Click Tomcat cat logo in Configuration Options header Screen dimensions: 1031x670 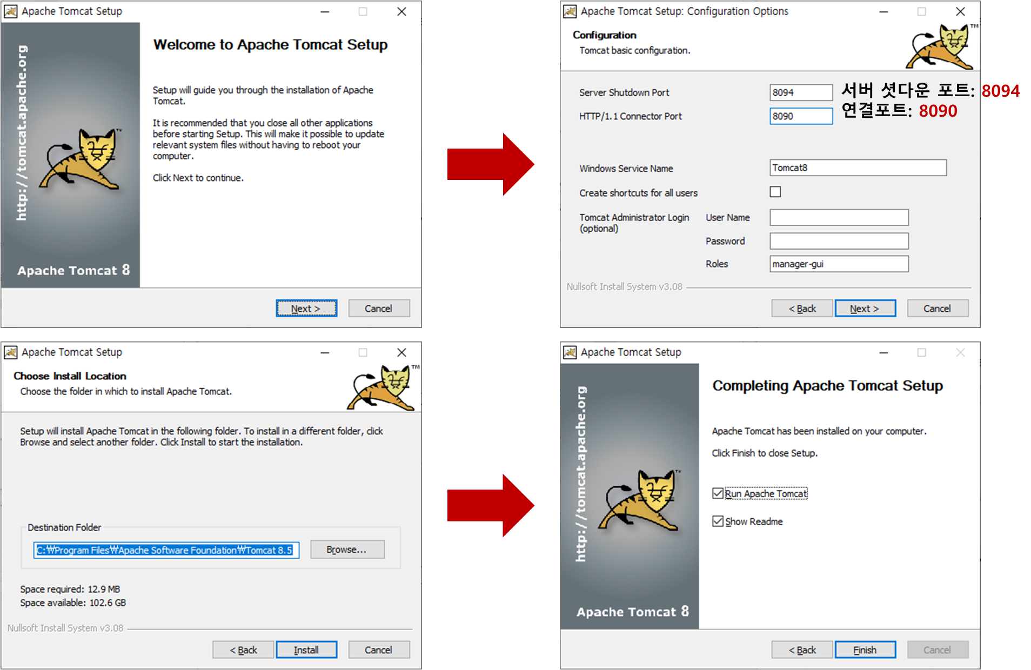click(x=941, y=47)
